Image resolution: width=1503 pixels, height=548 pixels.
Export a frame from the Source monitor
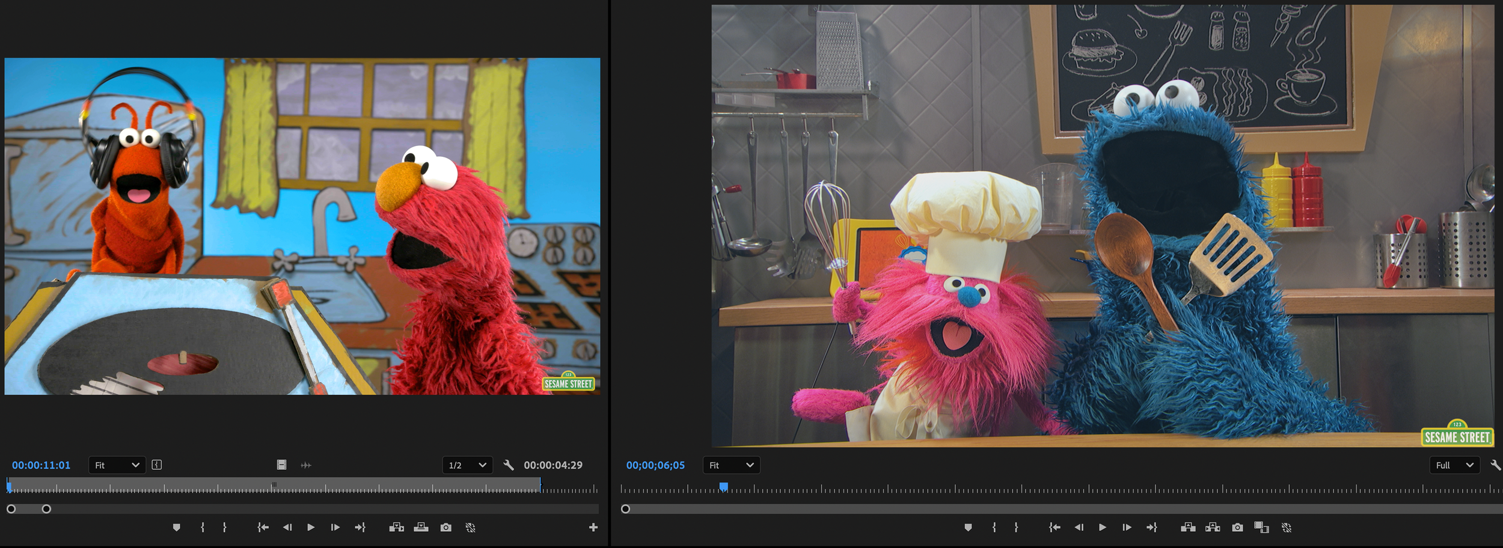445,528
